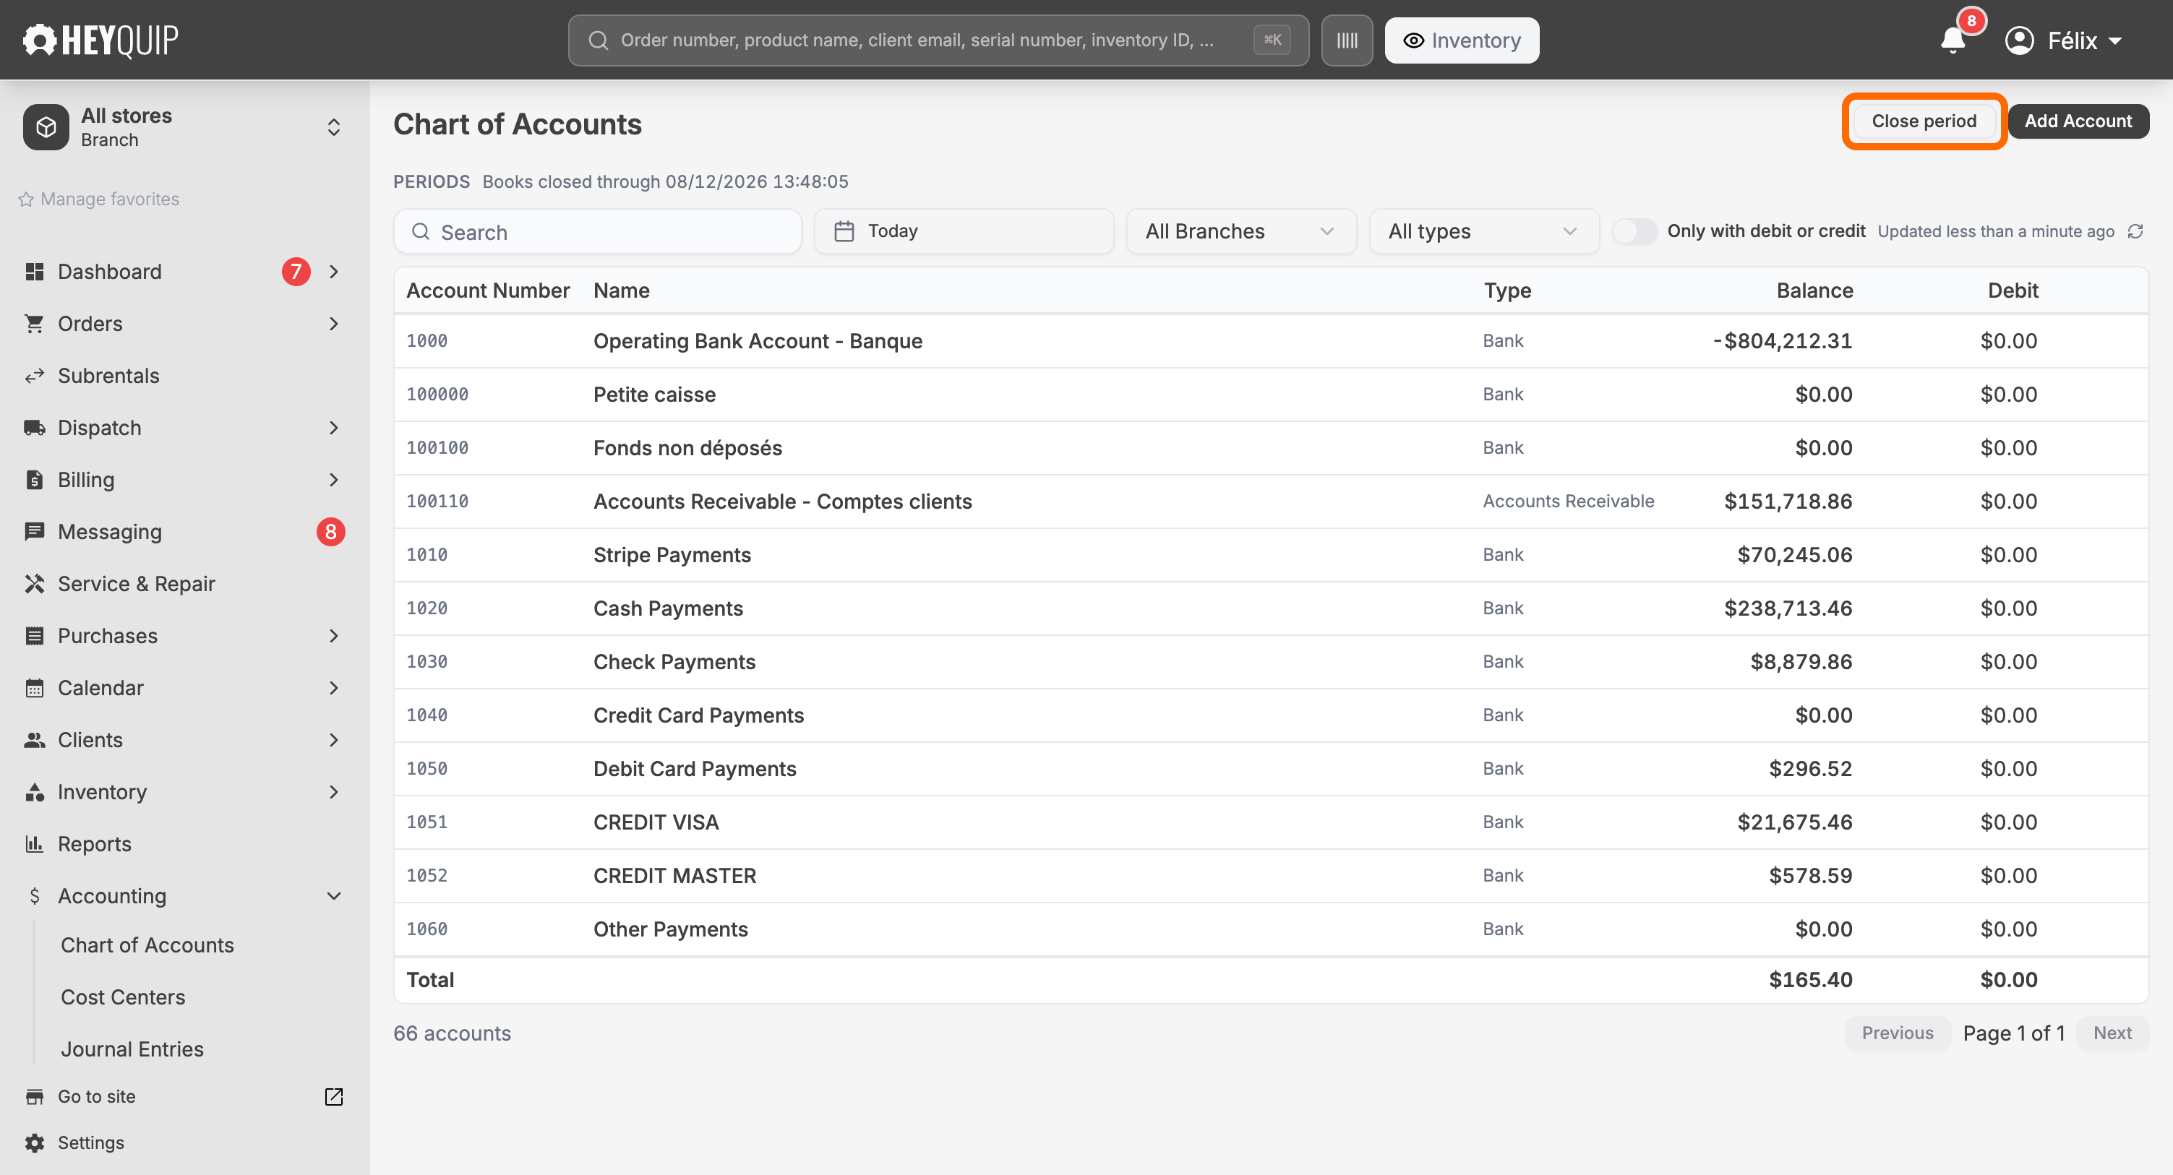The width and height of the screenshot is (2173, 1175).
Task: Click account number 100110
Action: click(437, 501)
